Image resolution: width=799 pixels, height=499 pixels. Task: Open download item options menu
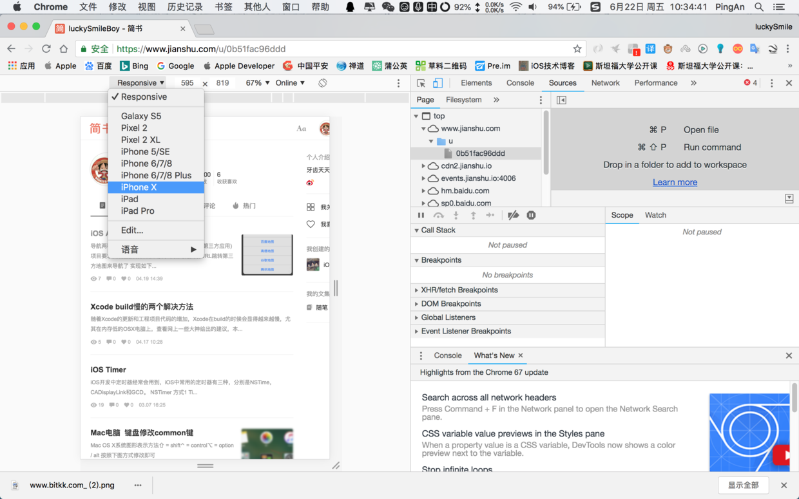(138, 485)
